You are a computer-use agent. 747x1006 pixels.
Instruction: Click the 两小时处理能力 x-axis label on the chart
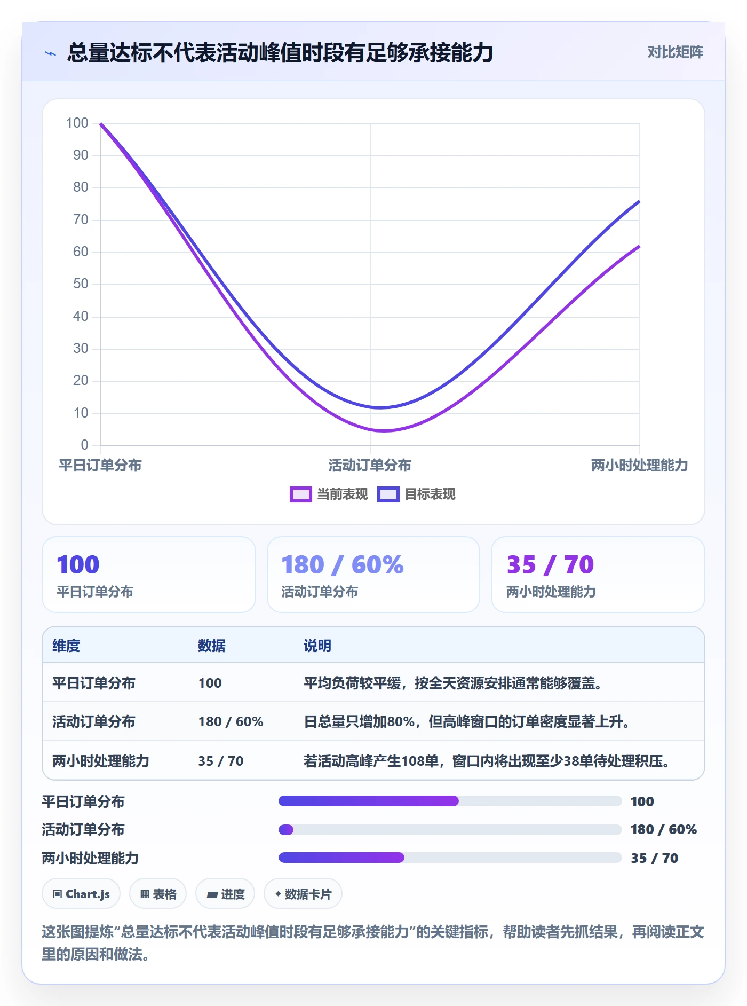click(639, 466)
